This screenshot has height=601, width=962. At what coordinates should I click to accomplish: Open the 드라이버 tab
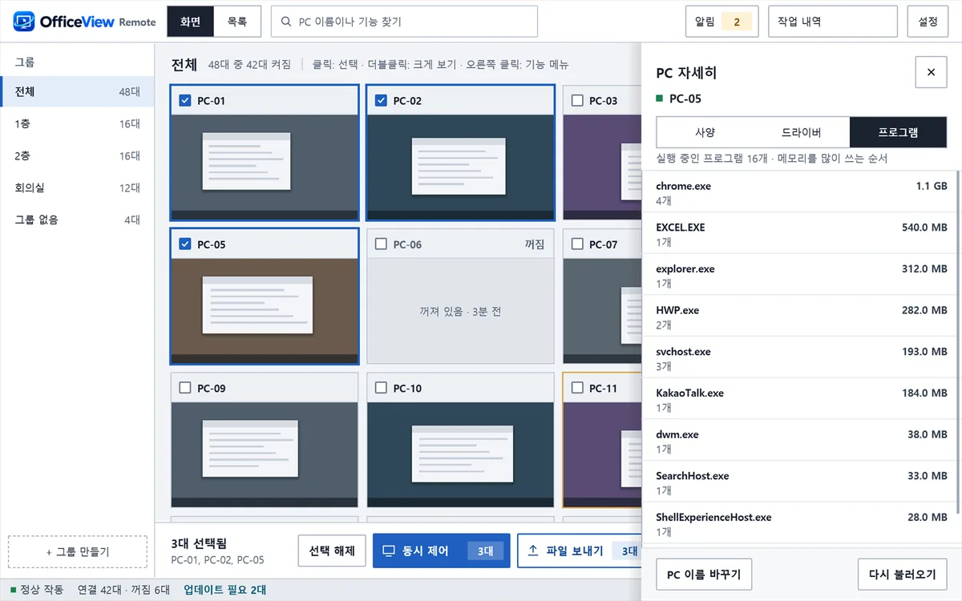point(802,132)
